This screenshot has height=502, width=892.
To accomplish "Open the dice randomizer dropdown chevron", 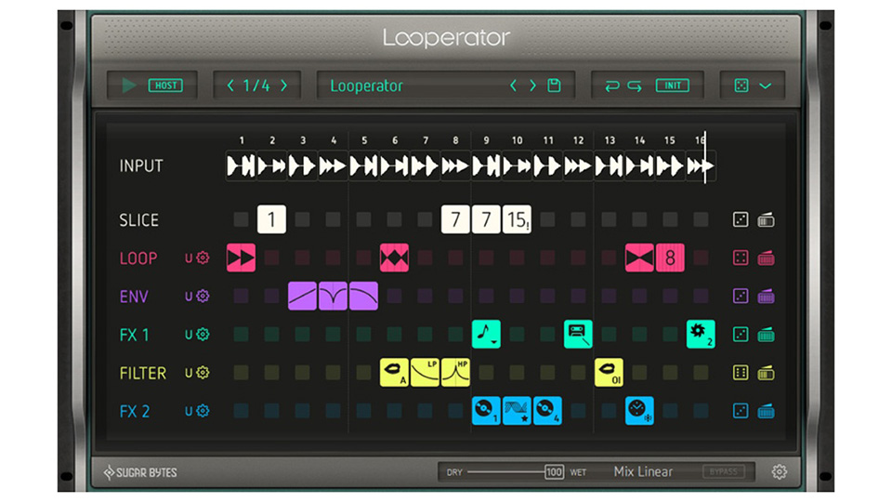I will coord(766,86).
